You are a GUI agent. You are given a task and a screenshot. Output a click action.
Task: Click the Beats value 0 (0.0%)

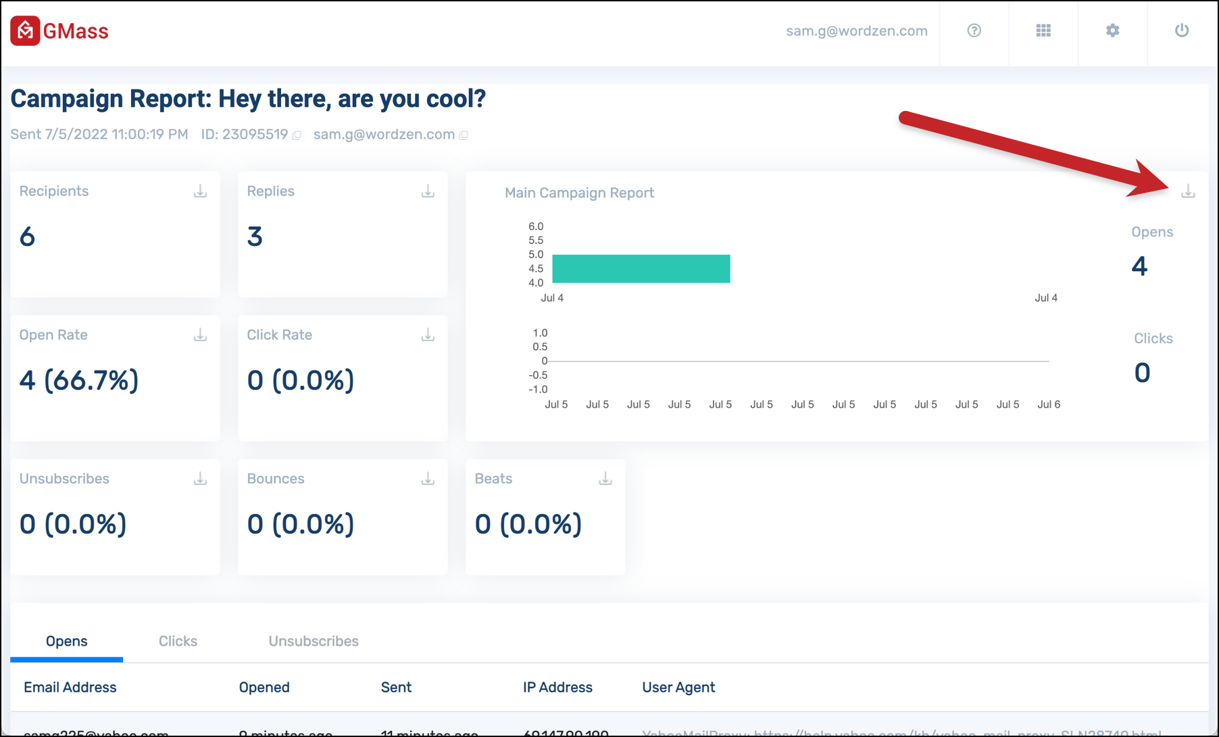click(528, 525)
